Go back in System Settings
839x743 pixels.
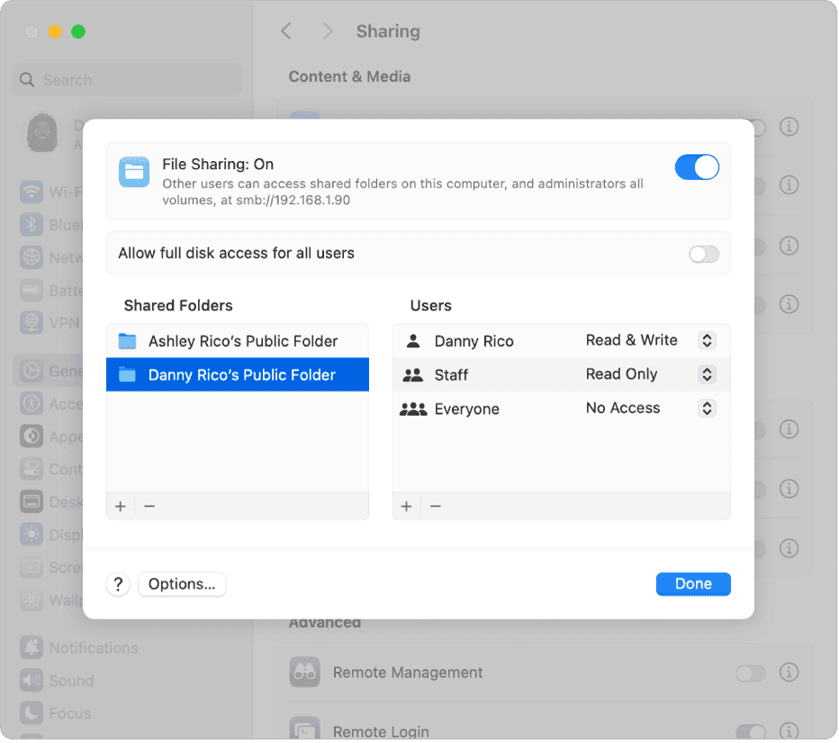(286, 31)
